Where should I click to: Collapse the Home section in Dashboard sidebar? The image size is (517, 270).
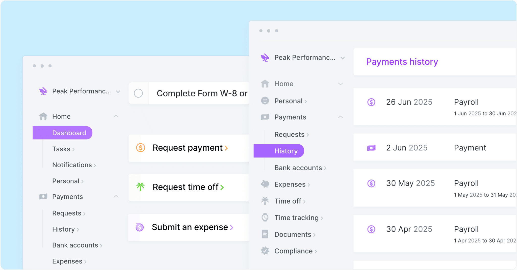click(116, 116)
